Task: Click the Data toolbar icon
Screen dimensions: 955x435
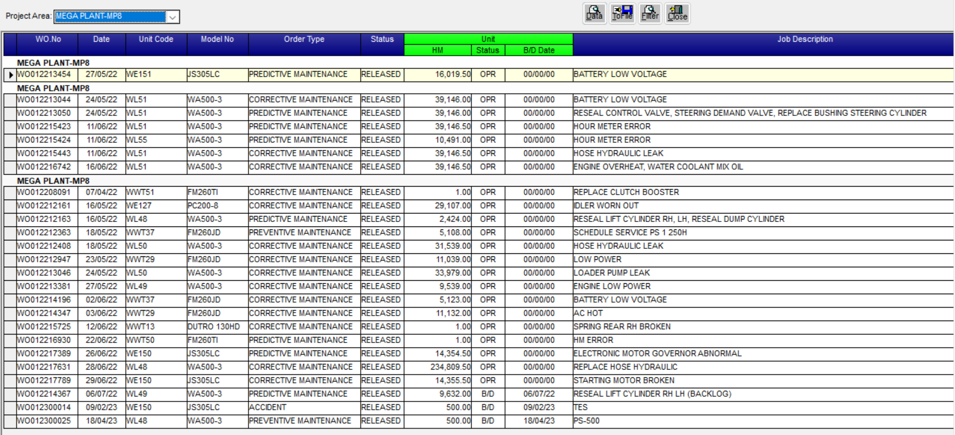Action: [594, 13]
